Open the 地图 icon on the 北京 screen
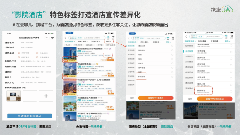Image resolution: width=240 pixels, height=135 pixels. 226,36
